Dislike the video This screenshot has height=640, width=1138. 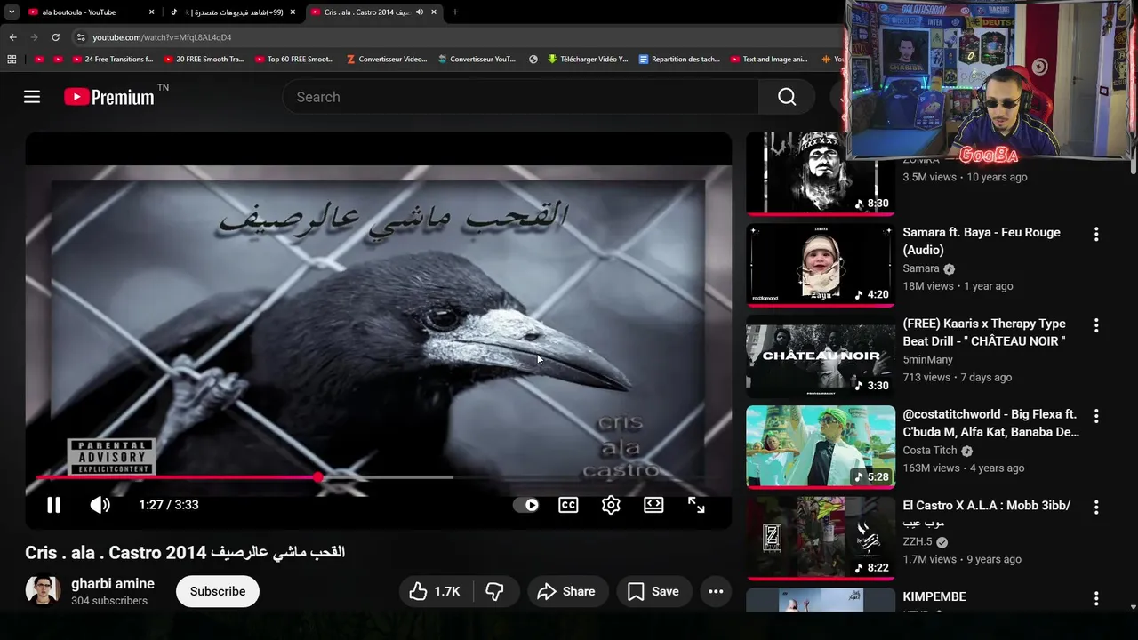point(495,591)
